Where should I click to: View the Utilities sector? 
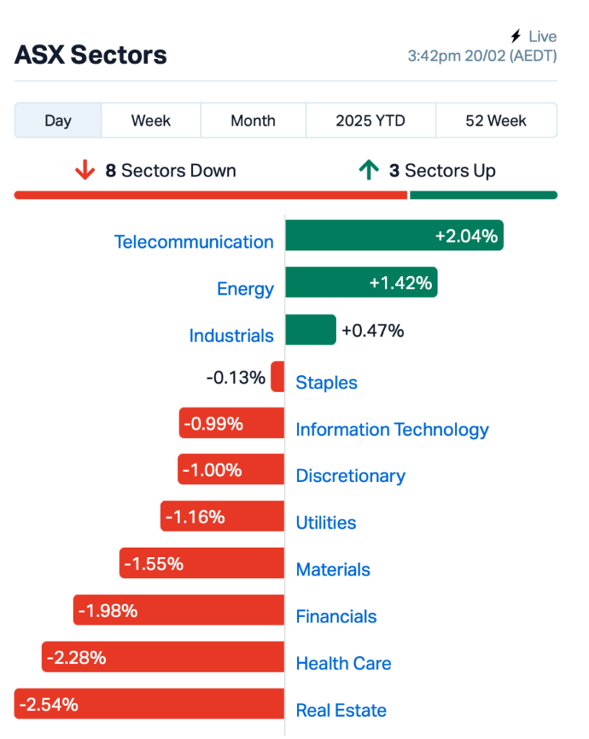326,523
